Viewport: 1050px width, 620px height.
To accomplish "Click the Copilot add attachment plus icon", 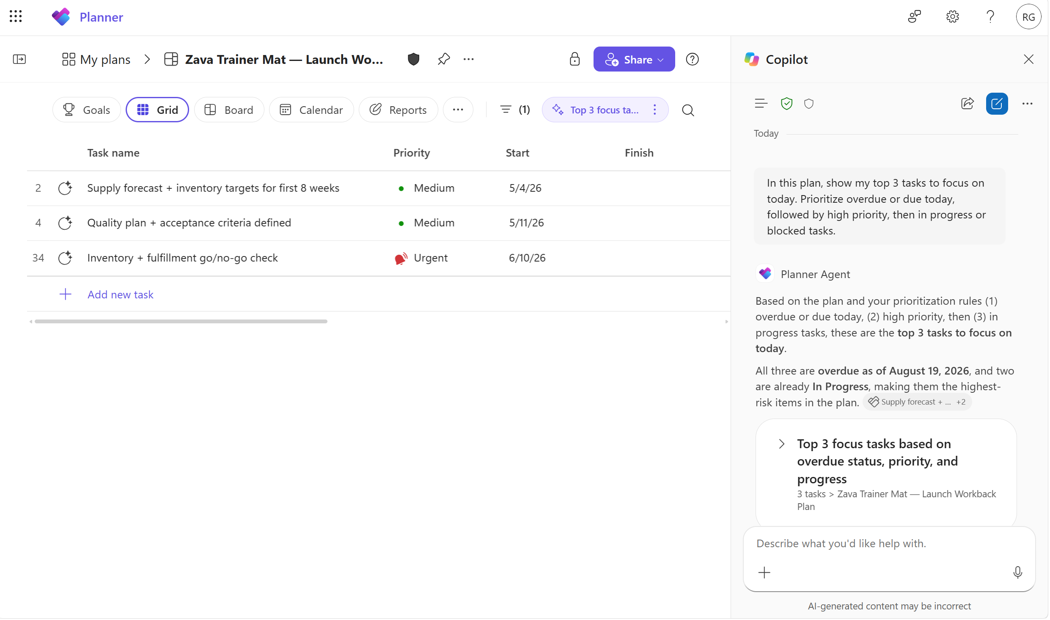I will pos(764,573).
